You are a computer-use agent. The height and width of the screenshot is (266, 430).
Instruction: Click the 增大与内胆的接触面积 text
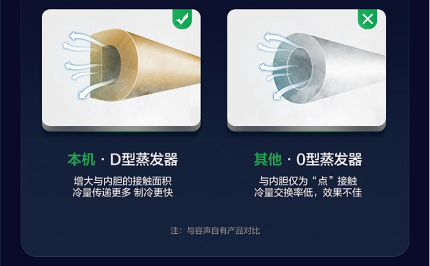pyautogui.click(x=123, y=181)
